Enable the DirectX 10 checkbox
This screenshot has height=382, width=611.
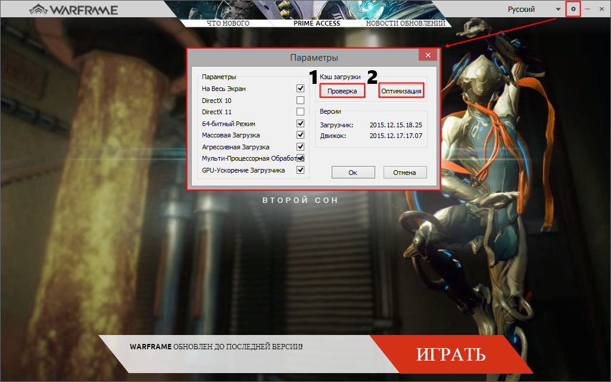(x=301, y=100)
